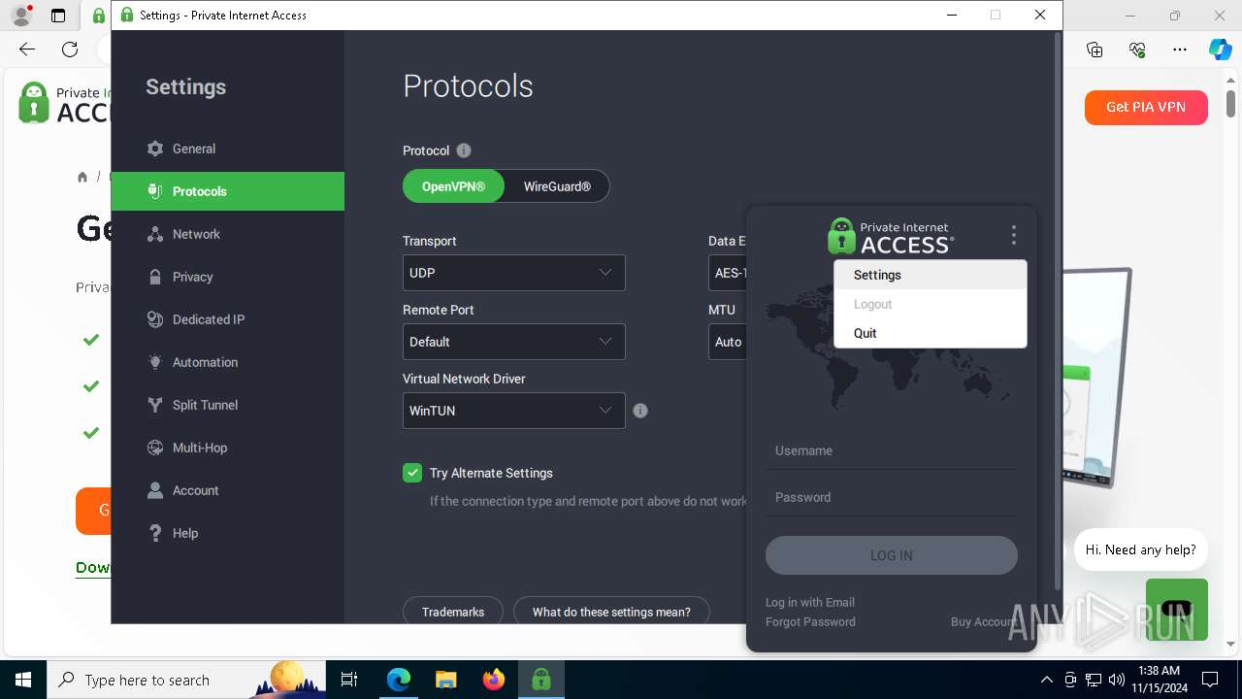This screenshot has width=1242, height=699.
Task: Open PIA app from Windows taskbar
Action: click(540, 680)
